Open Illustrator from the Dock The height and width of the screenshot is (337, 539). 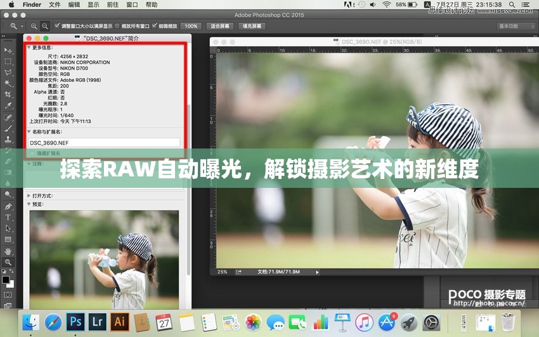click(119, 322)
